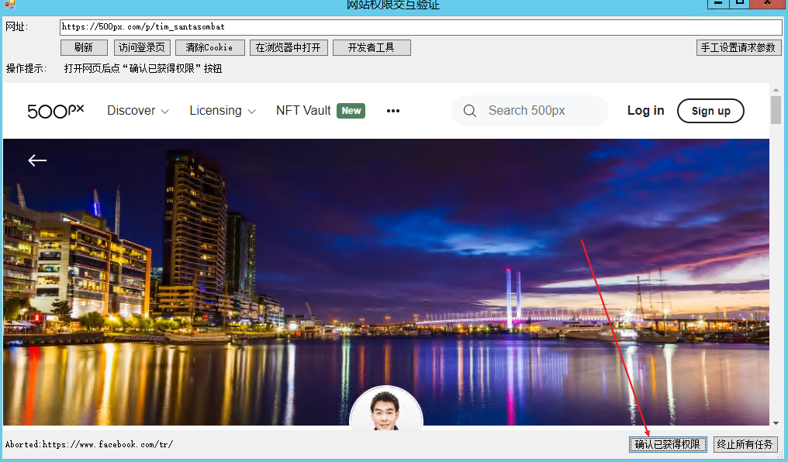Click the green New badge
This screenshot has height=462, width=788.
351,111
